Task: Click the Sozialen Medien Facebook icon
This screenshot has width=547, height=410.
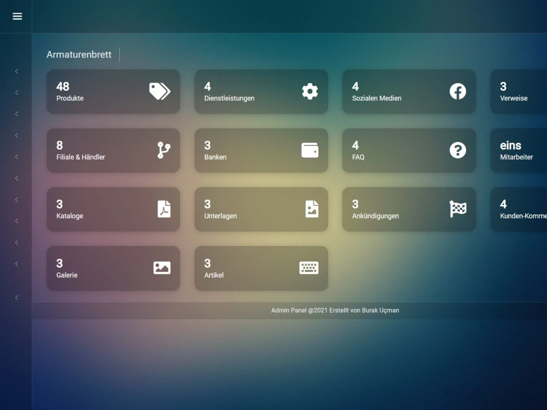Action: pyautogui.click(x=458, y=91)
